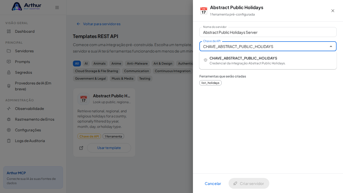Click the Rastreamento de Erros bug icon
Image resolution: width=343 pixels, height=193 pixels.
(9, 119)
